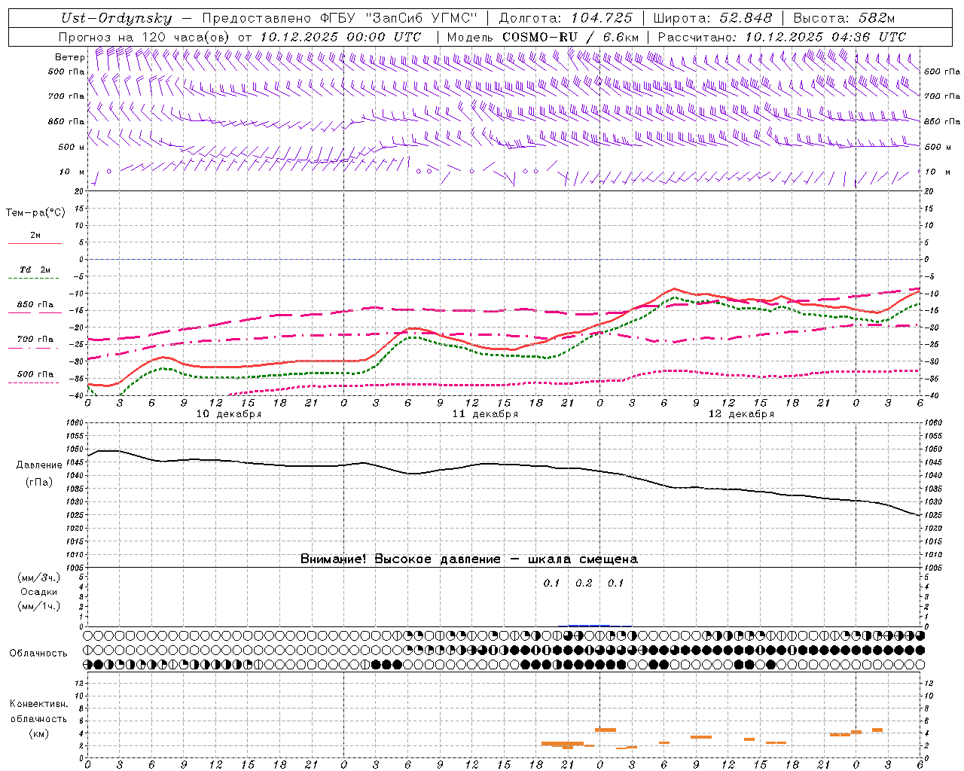Viewport: 964px width, 771px height.
Task: Click the Облачность cloud cover label
Action: (x=38, y=654)
